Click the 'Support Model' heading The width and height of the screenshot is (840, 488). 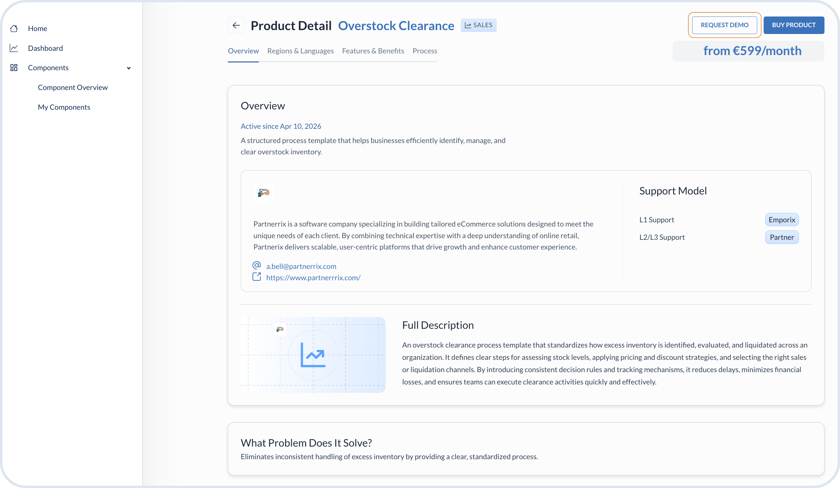click(x=673, y=191)
